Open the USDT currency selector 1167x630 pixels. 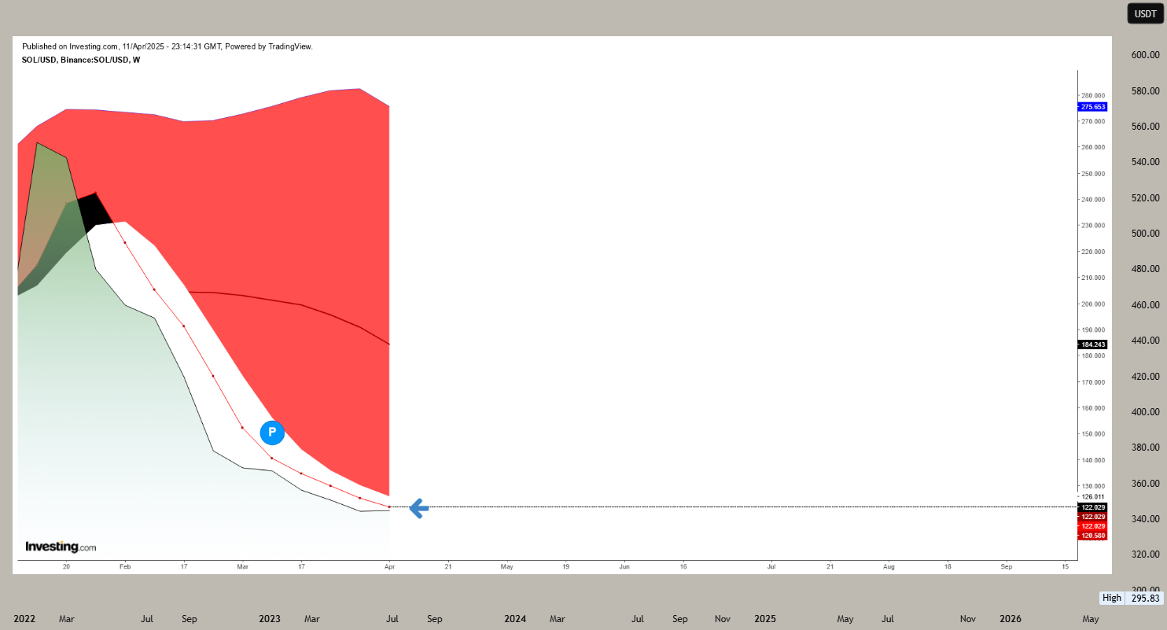coord(1145,13)
